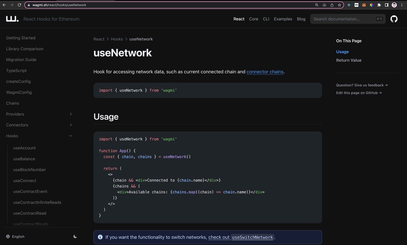Toggle the browser side panel icon
The height and width of the screenshot is (245, 407).
pos(386,5)
